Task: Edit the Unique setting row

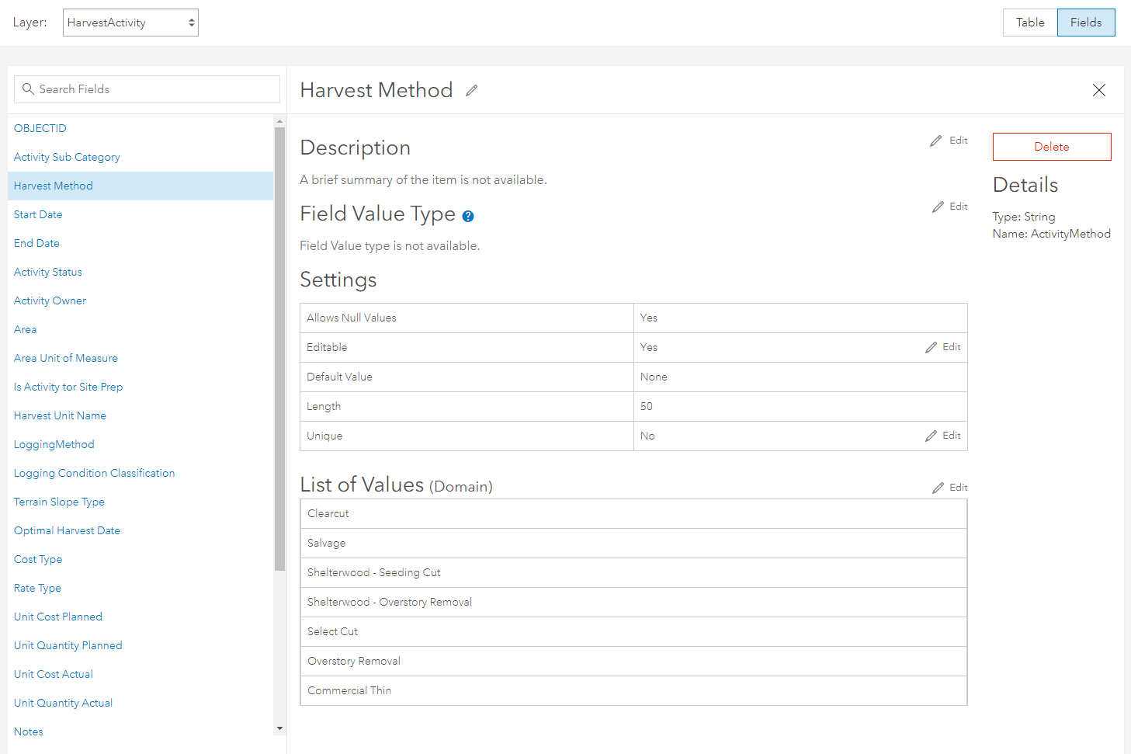Action: (x=943, y=436)
